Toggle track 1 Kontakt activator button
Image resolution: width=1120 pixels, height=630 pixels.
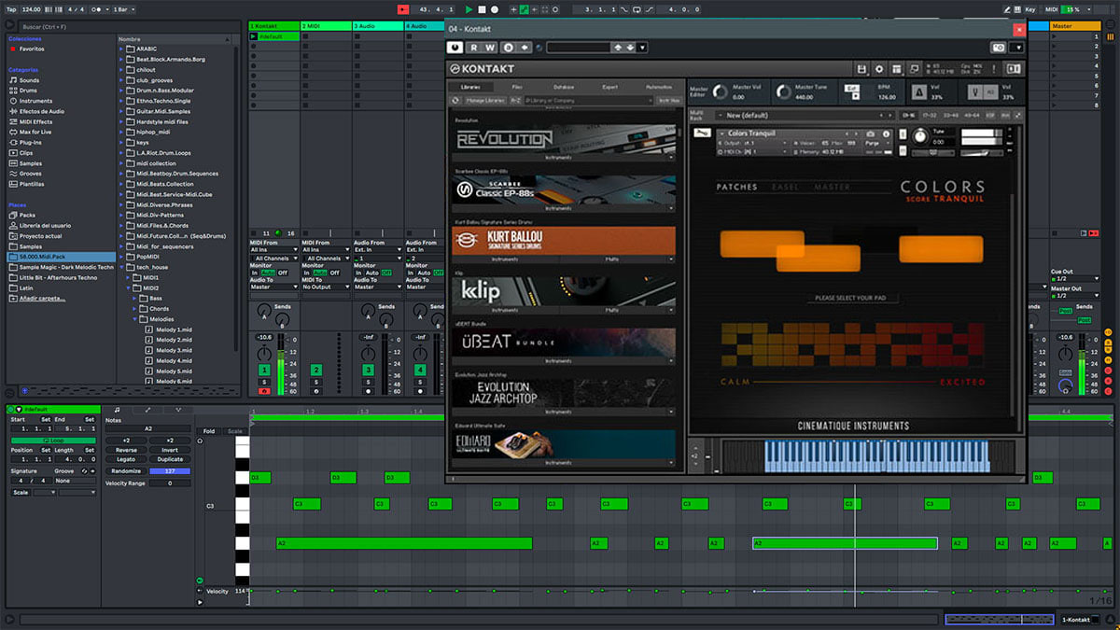[264, 371]
